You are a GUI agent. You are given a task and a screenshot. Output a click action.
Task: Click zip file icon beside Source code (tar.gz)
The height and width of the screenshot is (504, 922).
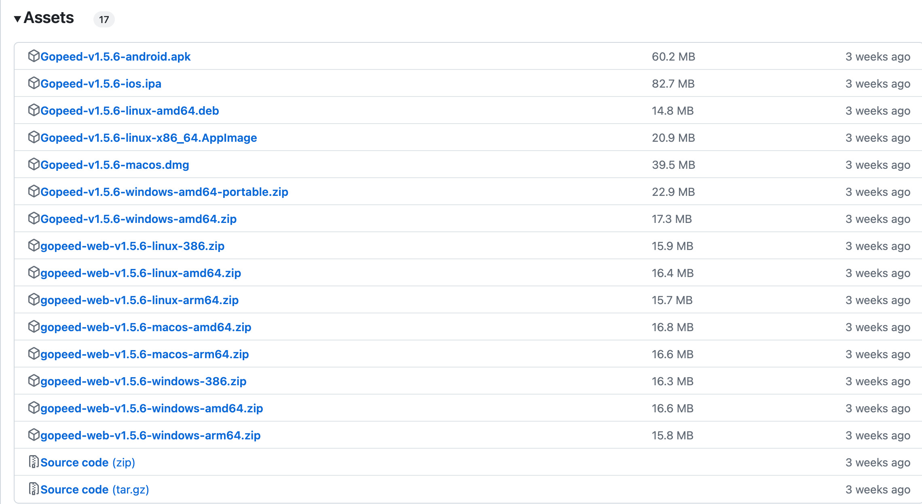[34, 489]
